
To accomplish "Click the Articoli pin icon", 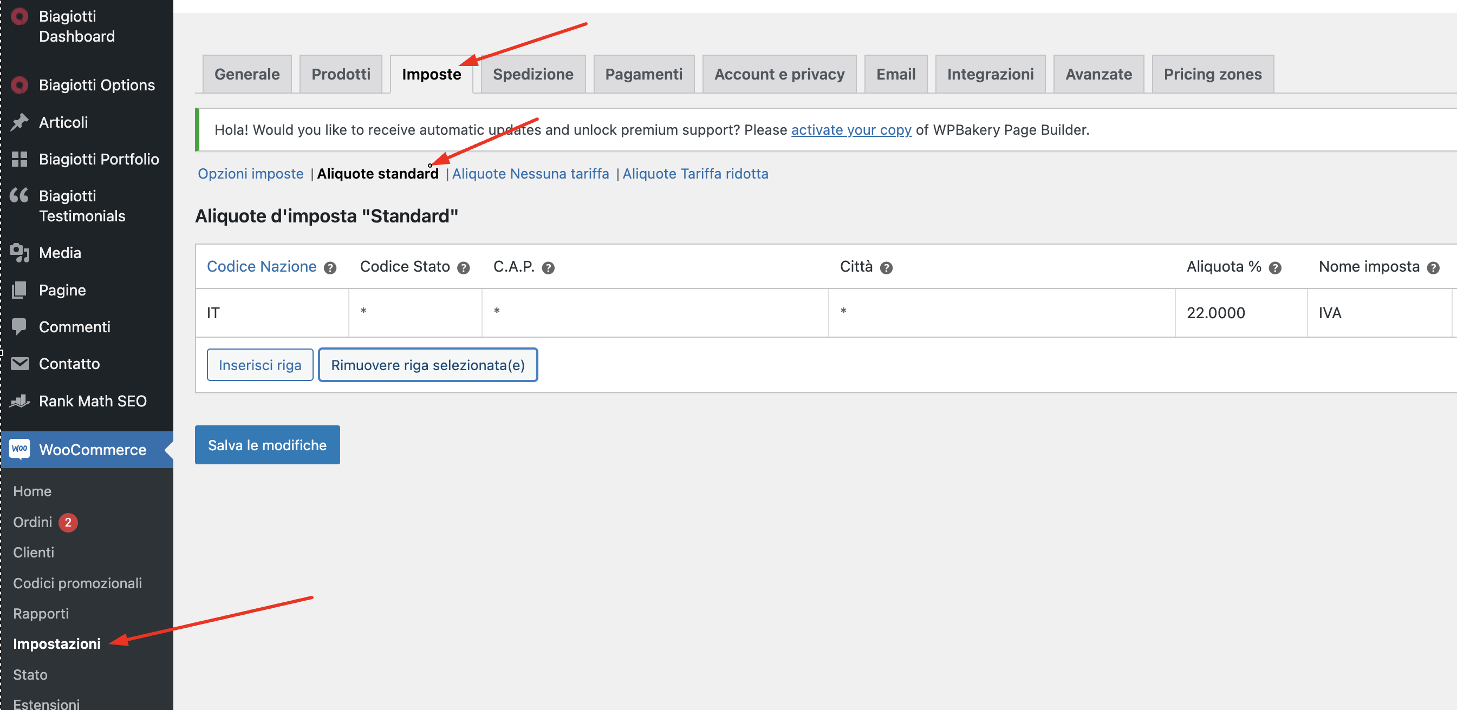I will point(20,122).
